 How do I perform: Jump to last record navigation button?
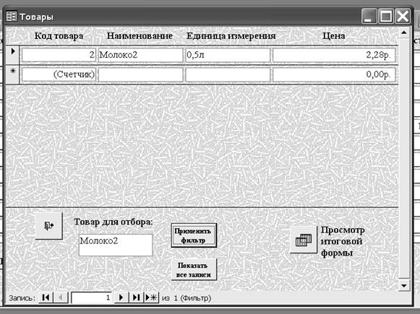click(x=137, y=297)
